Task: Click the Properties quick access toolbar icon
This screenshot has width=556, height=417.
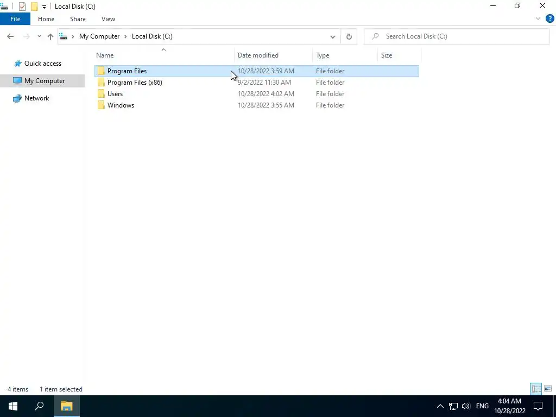Action: point(22,7)
